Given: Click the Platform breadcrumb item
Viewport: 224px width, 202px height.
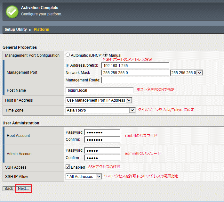Looking at the screenshot, I should pyautogui.click(x=41, y=29).
